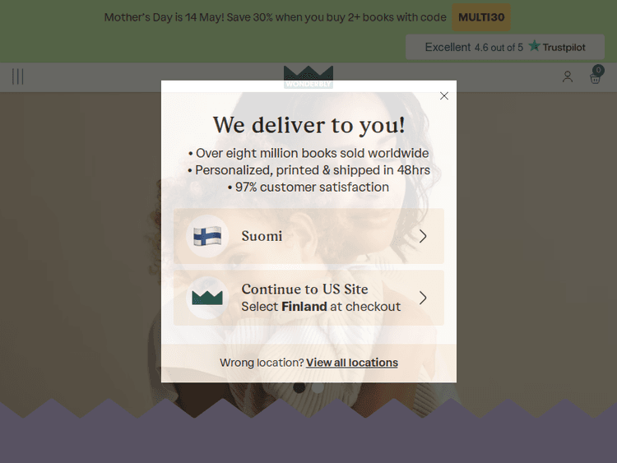The width and height of the screenshot is (617, 463).
Task: Open the user account icon
Action: (x=568, y=76)
